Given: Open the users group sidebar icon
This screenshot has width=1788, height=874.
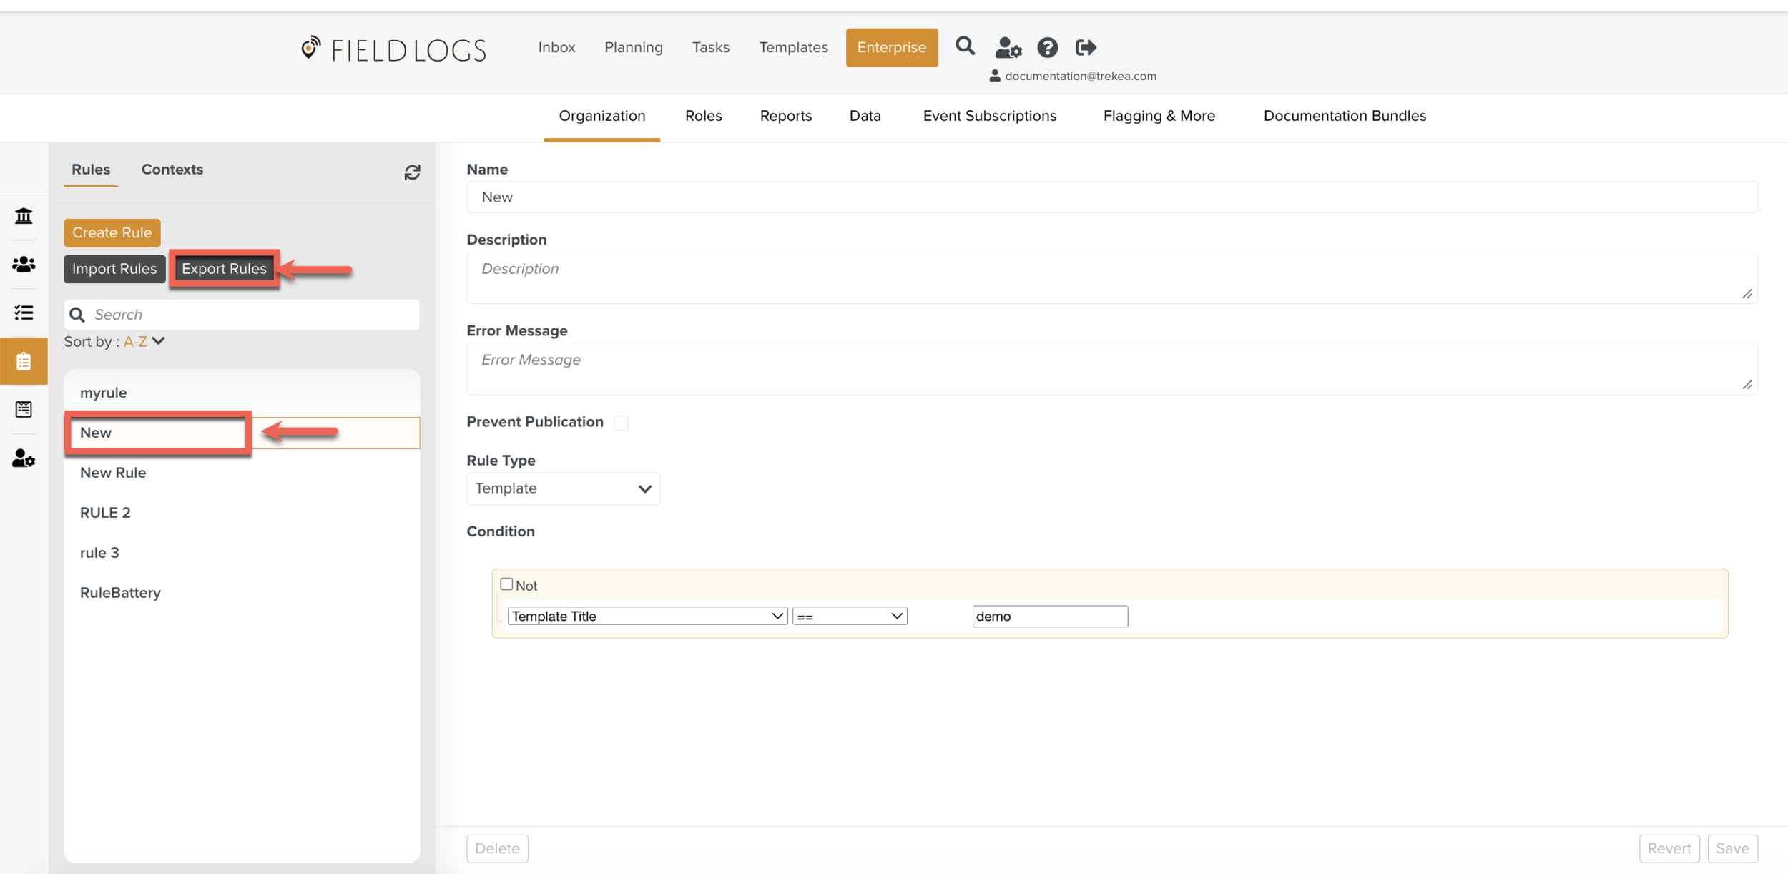Looking at the screenshot, I should point(24,265).
